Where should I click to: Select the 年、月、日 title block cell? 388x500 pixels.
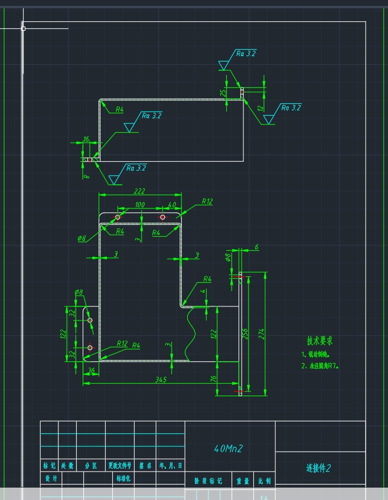pyautogui.click(x=171, y=465)
